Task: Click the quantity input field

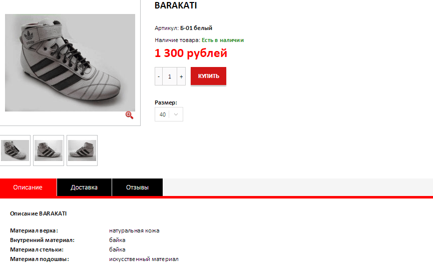Action: coord(170,76)
